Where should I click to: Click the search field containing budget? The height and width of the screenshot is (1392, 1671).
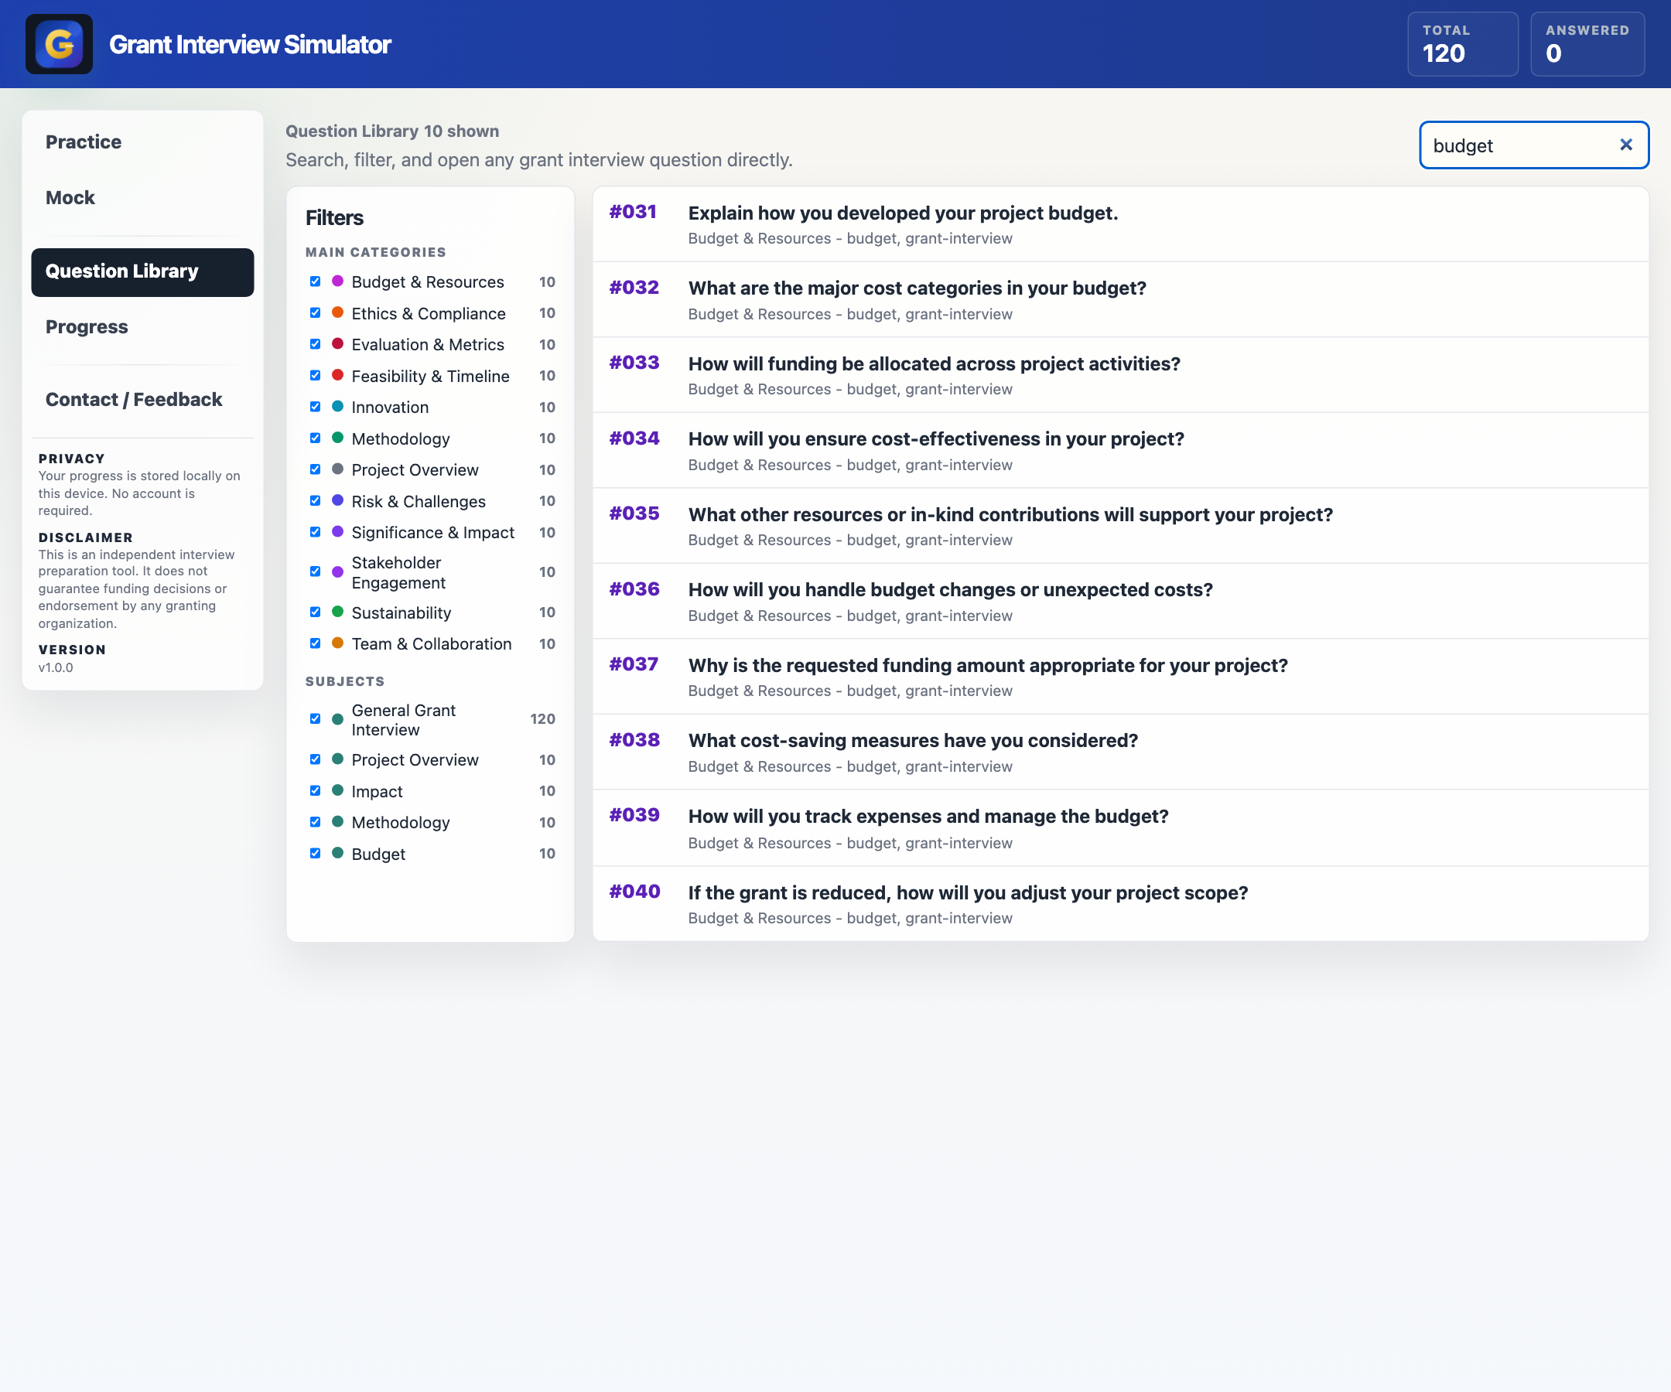tap(1533, 145)
